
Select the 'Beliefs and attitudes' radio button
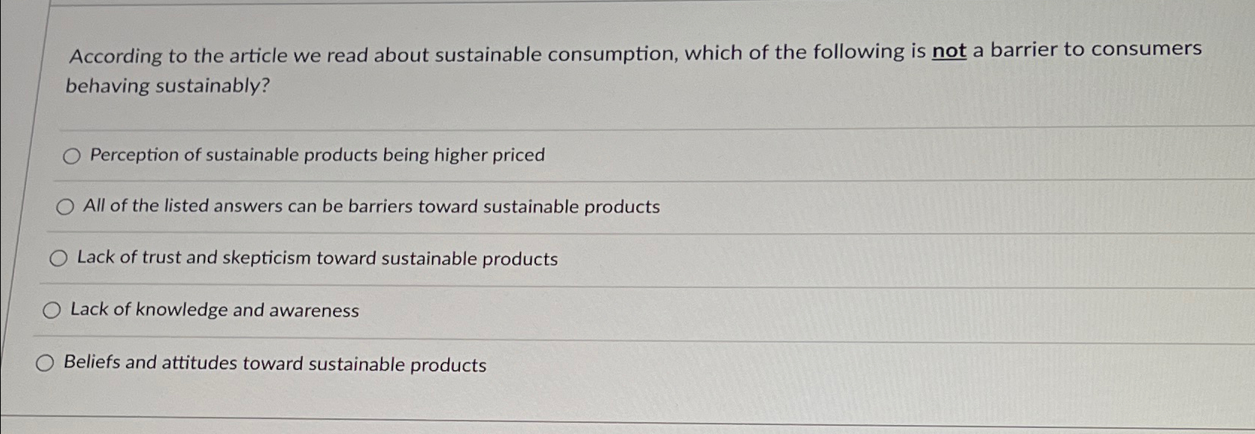click(x=45, y=363)
